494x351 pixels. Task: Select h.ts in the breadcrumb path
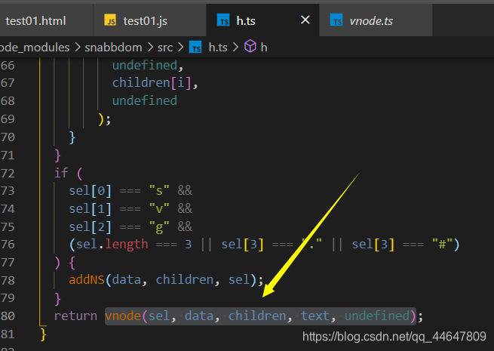coord(218,48)
